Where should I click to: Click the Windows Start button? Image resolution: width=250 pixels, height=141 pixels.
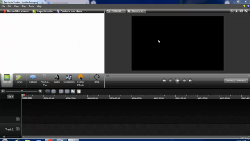(x=5, y=140)
